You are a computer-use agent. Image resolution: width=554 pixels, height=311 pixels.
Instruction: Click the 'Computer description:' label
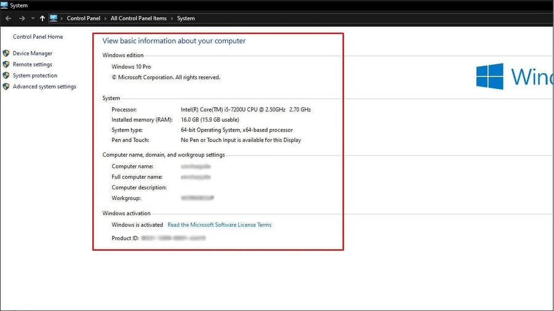(139, 187)
